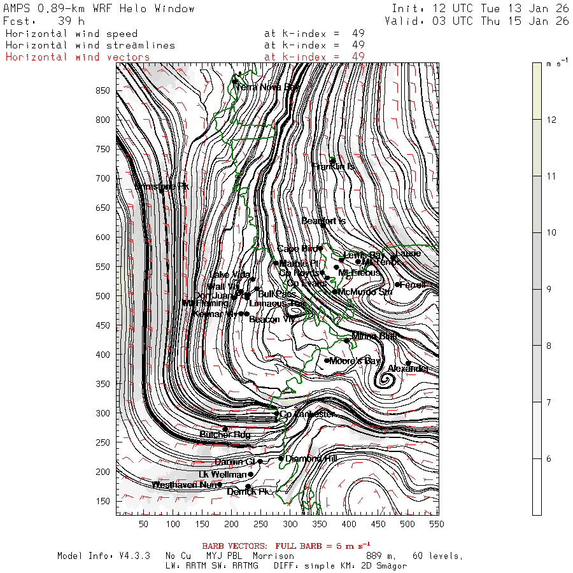This screenshot has height=573, width=573.
Task: Click the Brimstone Pk map label
Action: pos(162,187)
